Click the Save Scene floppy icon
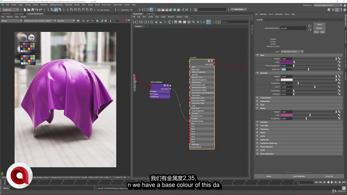 33,10
